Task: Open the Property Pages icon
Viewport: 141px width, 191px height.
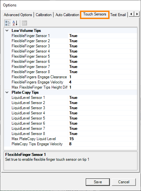Action: coord(24,23)
